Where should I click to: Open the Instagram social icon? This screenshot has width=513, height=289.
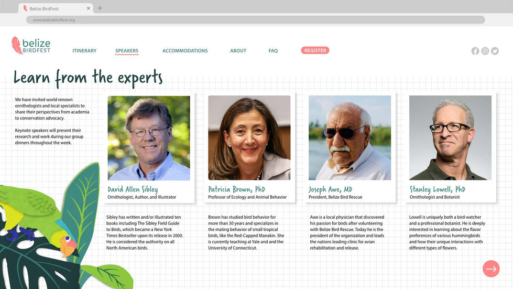click(x=485, y=51)
